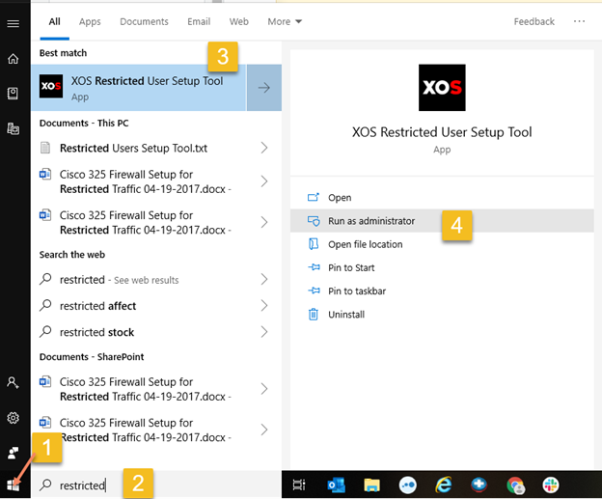Viewport: 602px width, 499px height.
Task: Expand XOS Restricted User Setup Tool arrow
Action: point(263,88)
